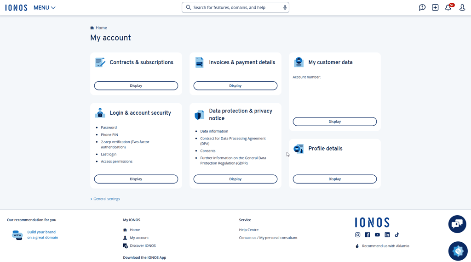This screenshot has height=262, width=471.
Task: Open the user profile icon
Action: 462,7
